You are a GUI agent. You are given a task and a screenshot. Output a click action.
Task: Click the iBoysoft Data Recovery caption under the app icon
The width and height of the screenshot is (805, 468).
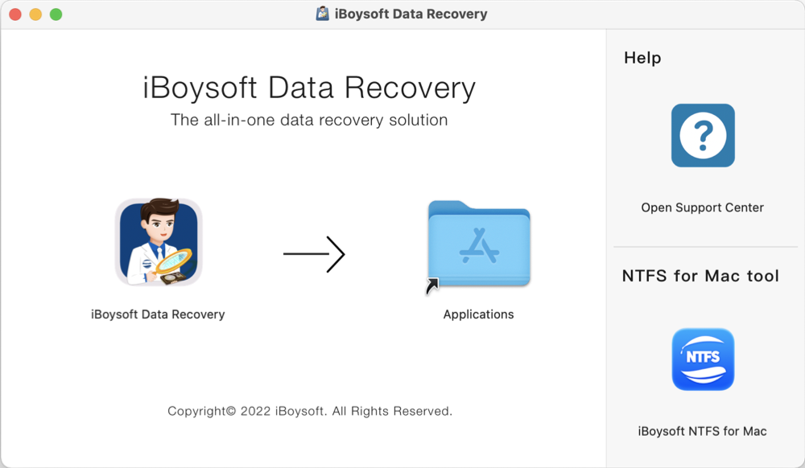coord(159,314)
